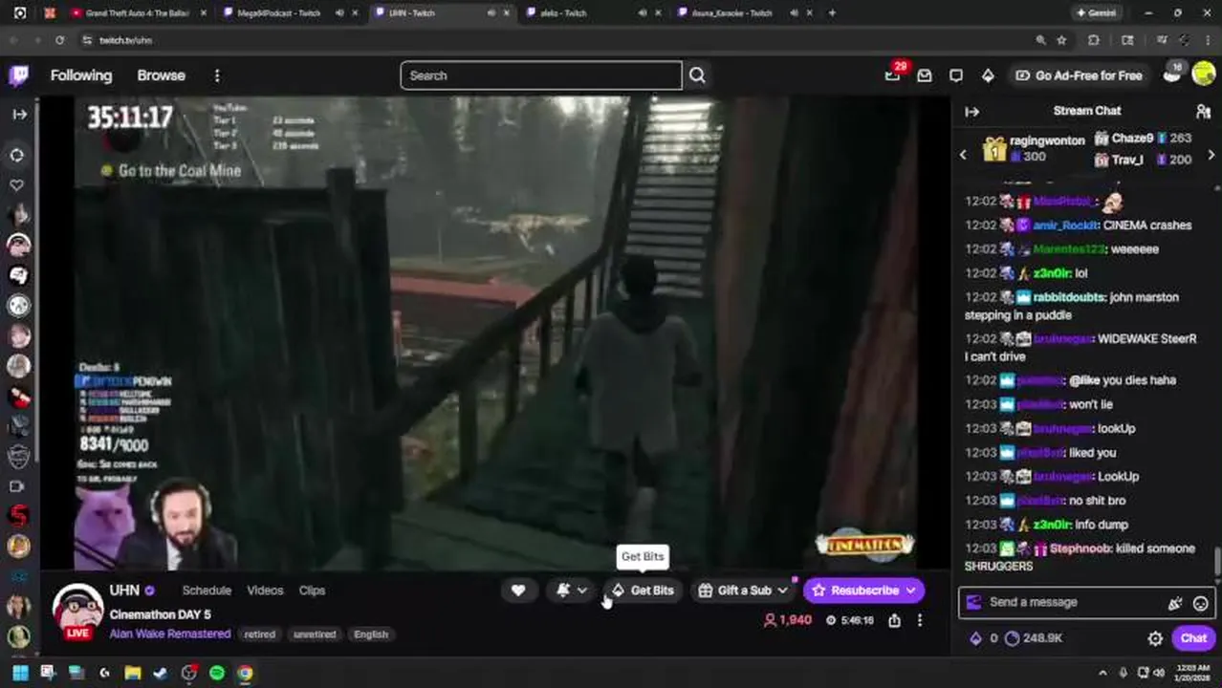Click ragingwonton top gifter name
The width and height of the screenshot is (1222, 688).
point(1047,140)
